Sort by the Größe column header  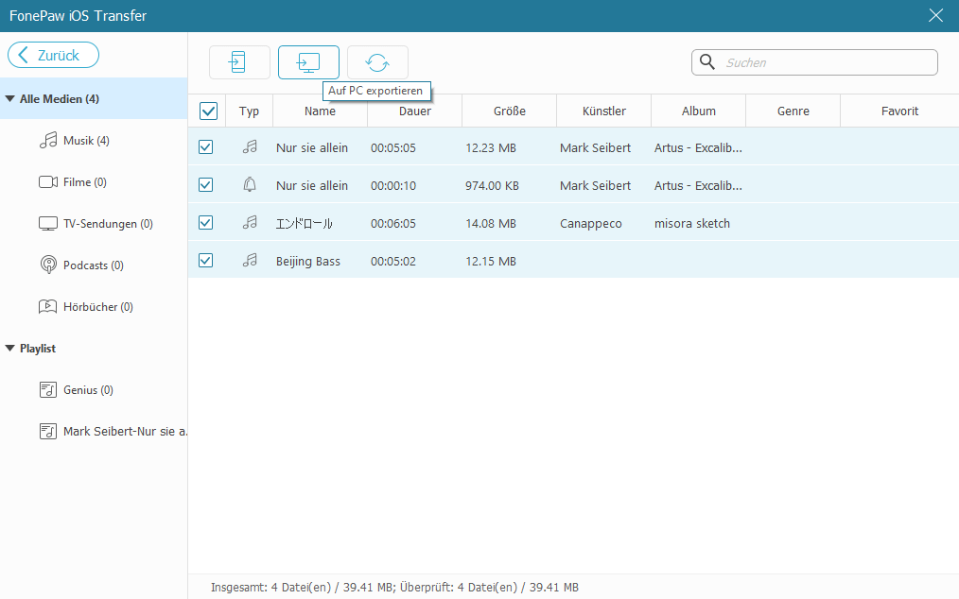click(510, 111)
